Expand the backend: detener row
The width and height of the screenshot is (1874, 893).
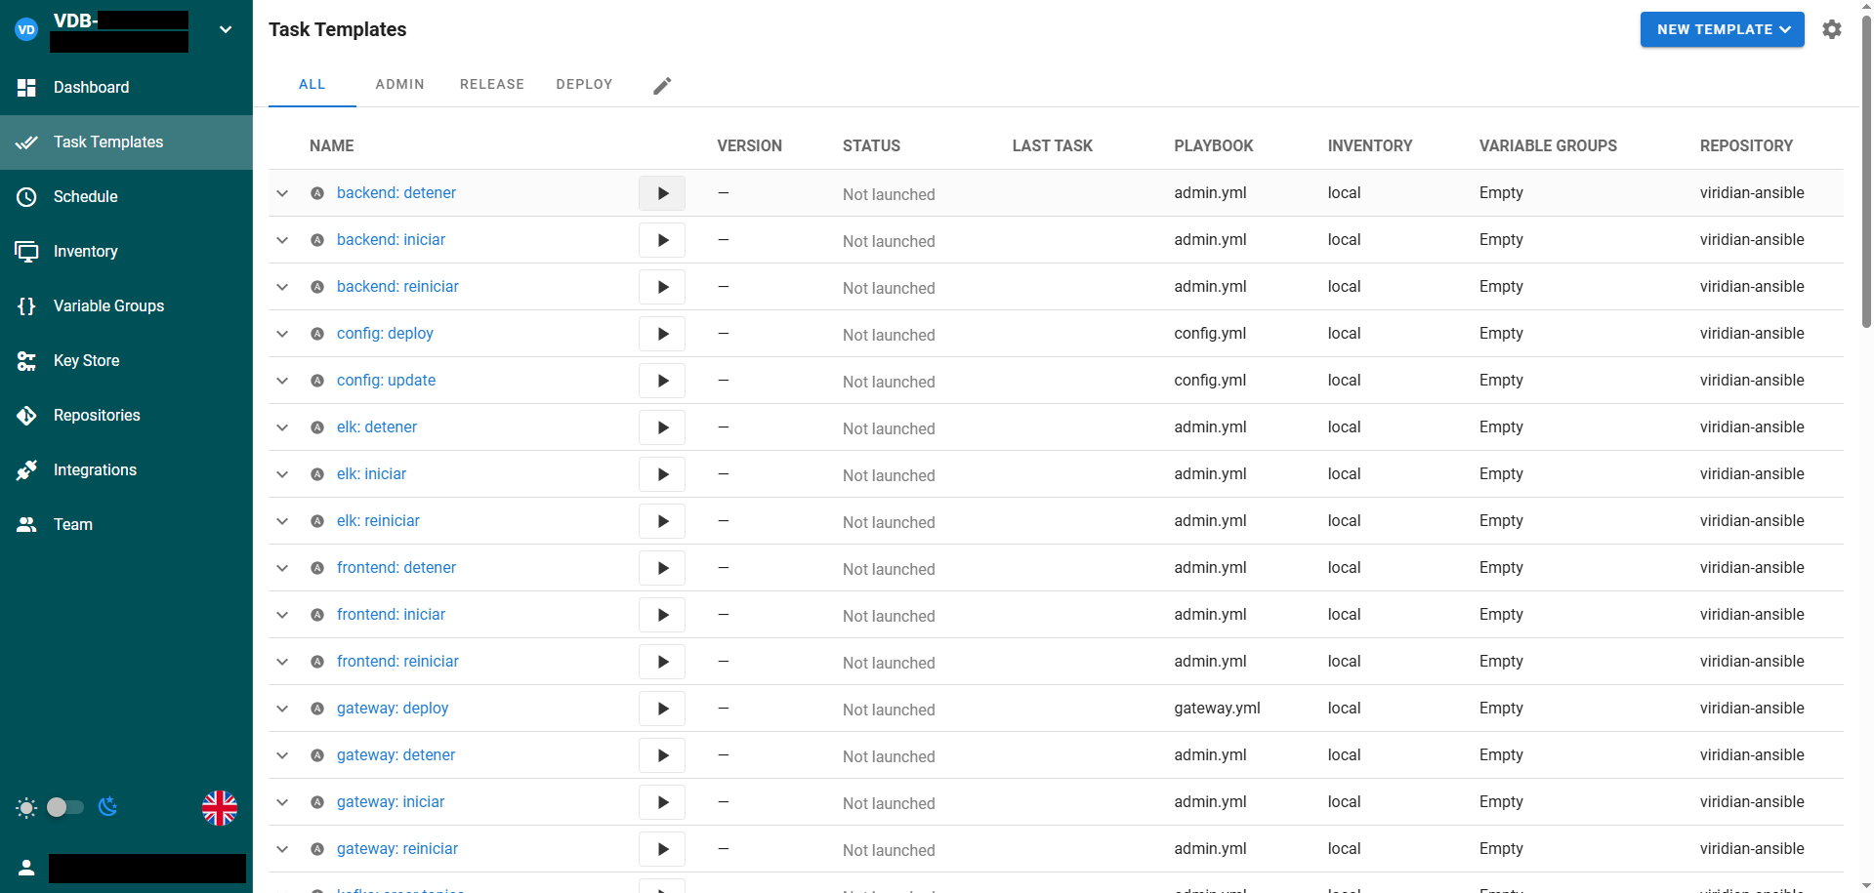click(x=282, y=193)
